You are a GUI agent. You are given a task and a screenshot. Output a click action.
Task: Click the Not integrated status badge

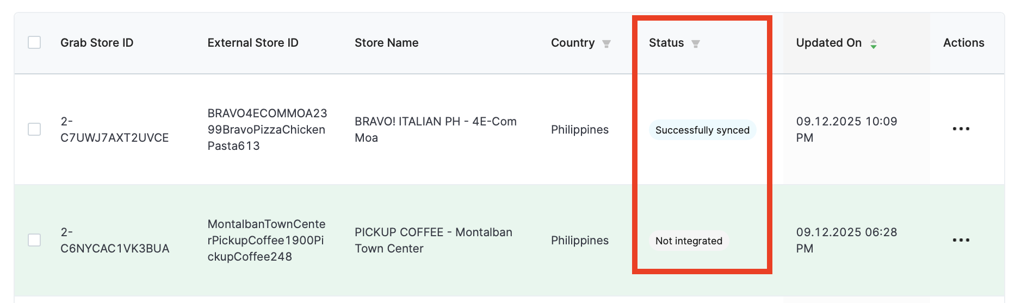click(689, 241)
